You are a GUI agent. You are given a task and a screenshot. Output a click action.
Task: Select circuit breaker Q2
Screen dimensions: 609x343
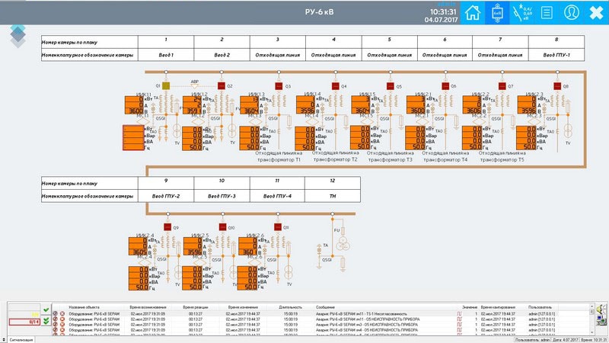[222, 86]
